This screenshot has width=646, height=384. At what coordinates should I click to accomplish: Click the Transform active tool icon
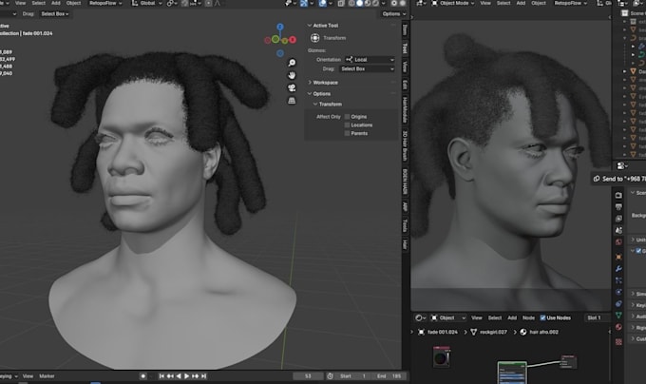pyautogui.click(x=315, y=38)
